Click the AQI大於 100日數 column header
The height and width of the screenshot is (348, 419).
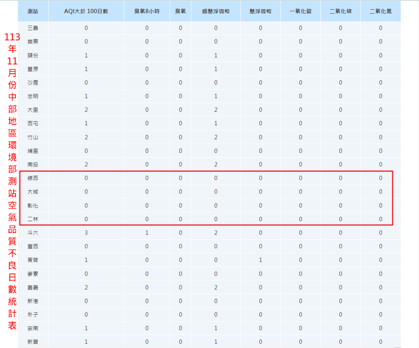(x=86, y=11)
